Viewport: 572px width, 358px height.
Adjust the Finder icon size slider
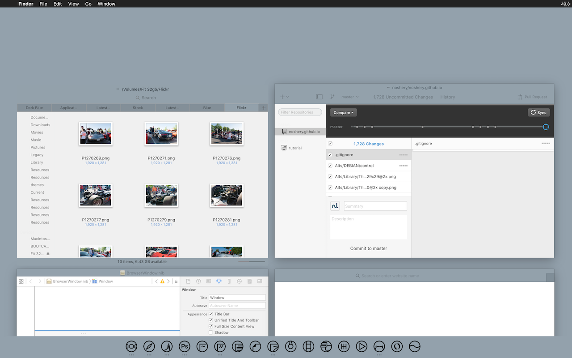click(x=252, y=261)
